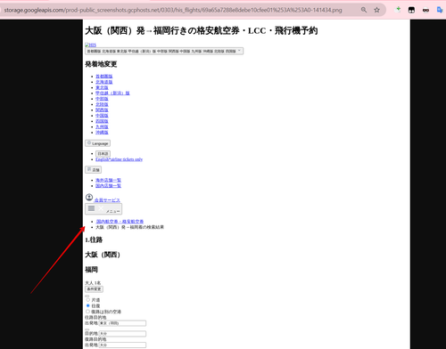
Task: Open the region edition dropdown
Action: [x=164, y=51]
